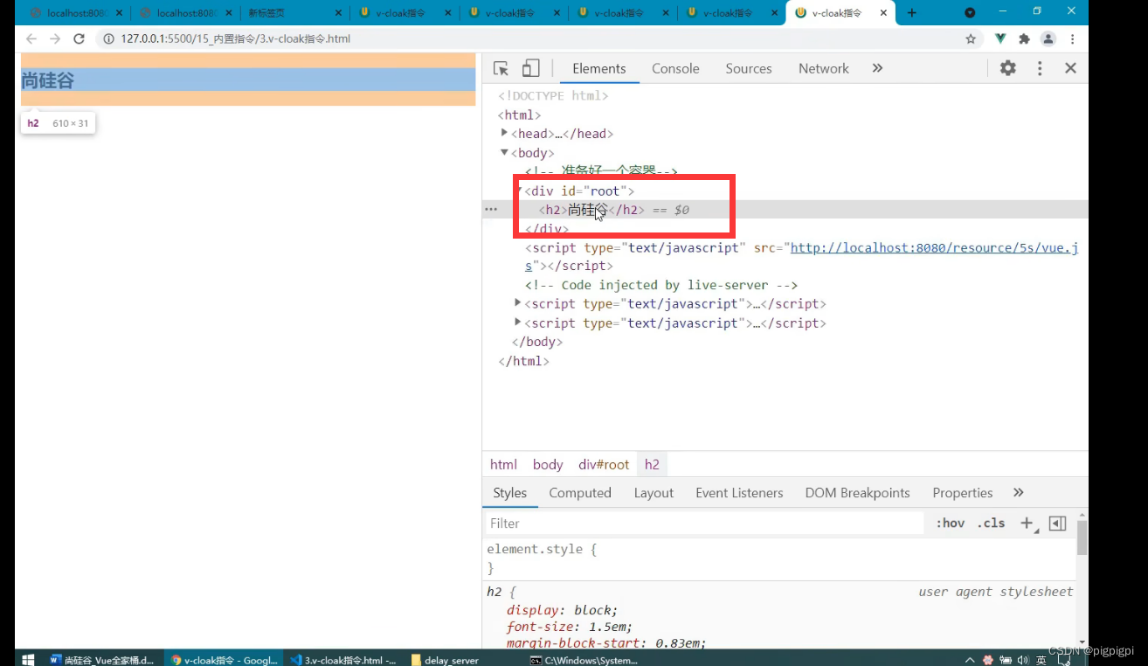Bookmark this page star icon
Screen dimensions: 1148x666
click(x=971, y=39)
